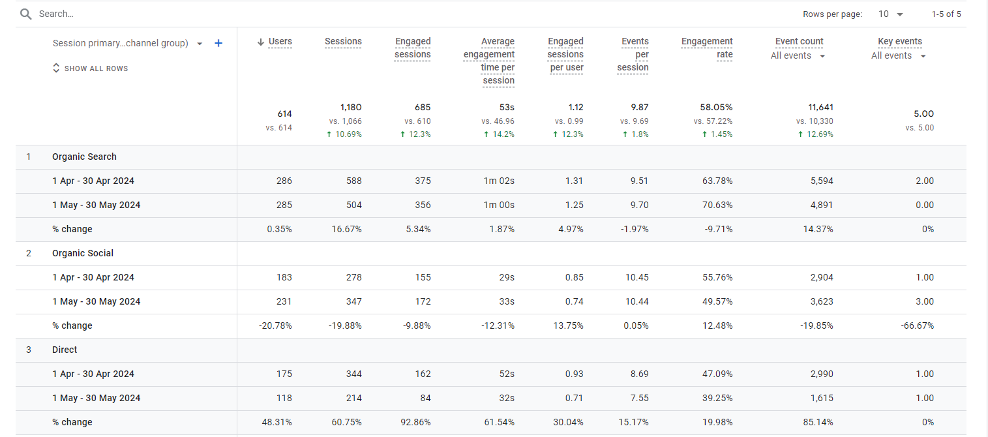Sort by Engaged sessions column header

pos(413,48)
